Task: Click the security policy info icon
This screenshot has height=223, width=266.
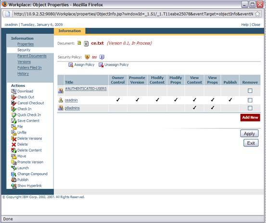Action: [102, 57]
